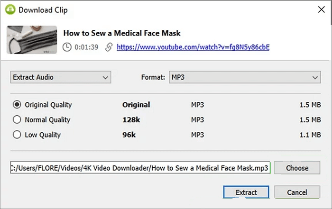Select Normal Quality radio button
Viewport: 332px width, 209px height.
pos(18,119)
